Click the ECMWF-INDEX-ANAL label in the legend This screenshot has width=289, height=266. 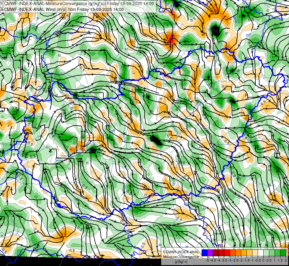181,252
